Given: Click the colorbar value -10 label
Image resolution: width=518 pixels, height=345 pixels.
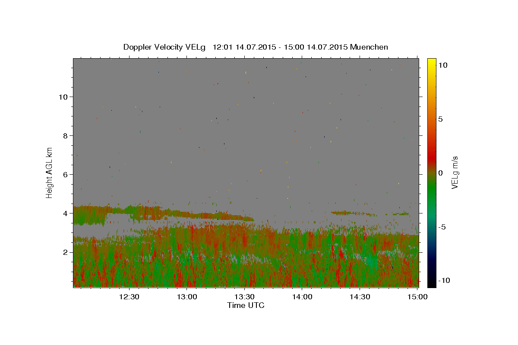Looking at the screenshot, I should coord(444,280).
